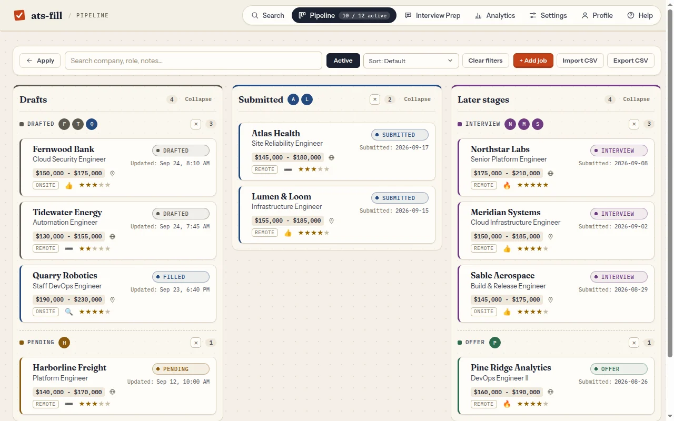The image size is (674, 421).
Task: Click avatar L beside the Submitted heading
Action: [307, 99]
